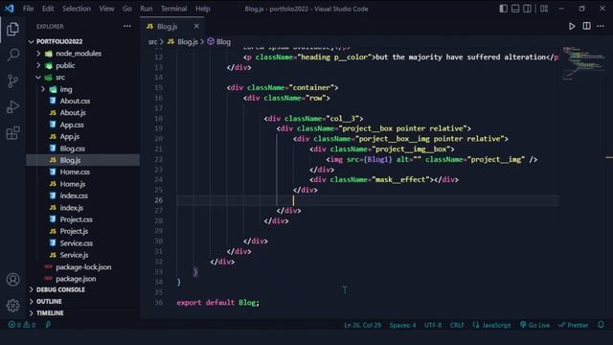Click the Run Code play icon
Viewport: 613px width, 345px height.
point(572,26)
